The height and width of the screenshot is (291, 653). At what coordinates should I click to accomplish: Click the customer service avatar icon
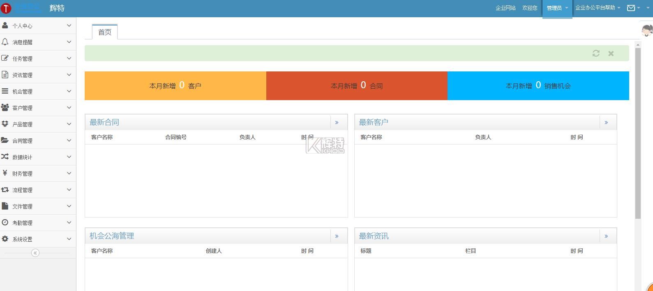(647, 30)
